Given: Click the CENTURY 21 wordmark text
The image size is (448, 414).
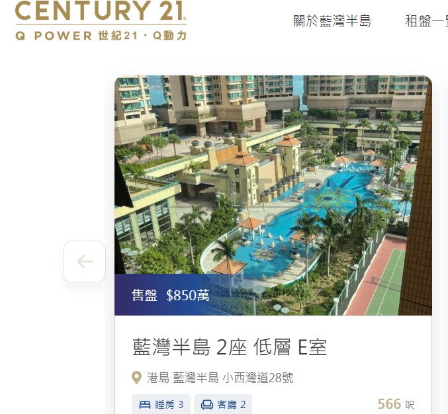Looking at the screenshot, I should click(101, 11).
